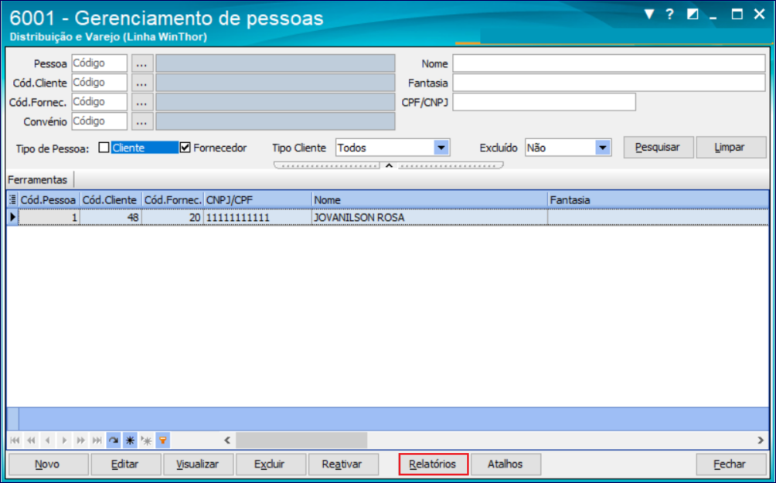
Task: Go to next record arrow icon
Action: pyautogui.click(x=64, y=440)
